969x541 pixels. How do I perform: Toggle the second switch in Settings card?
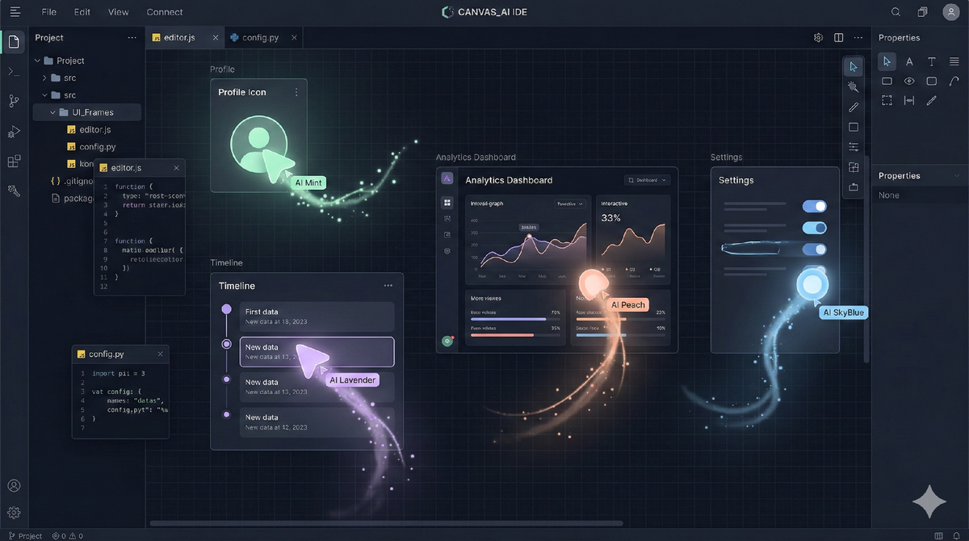click(814, 229)
